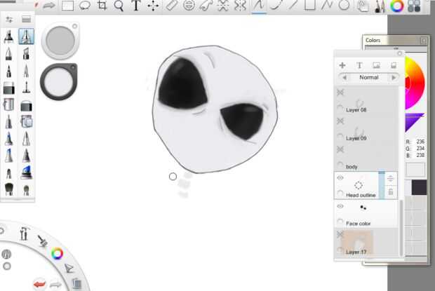Open lagoon tools menu icon

click(x=24, y=234)
